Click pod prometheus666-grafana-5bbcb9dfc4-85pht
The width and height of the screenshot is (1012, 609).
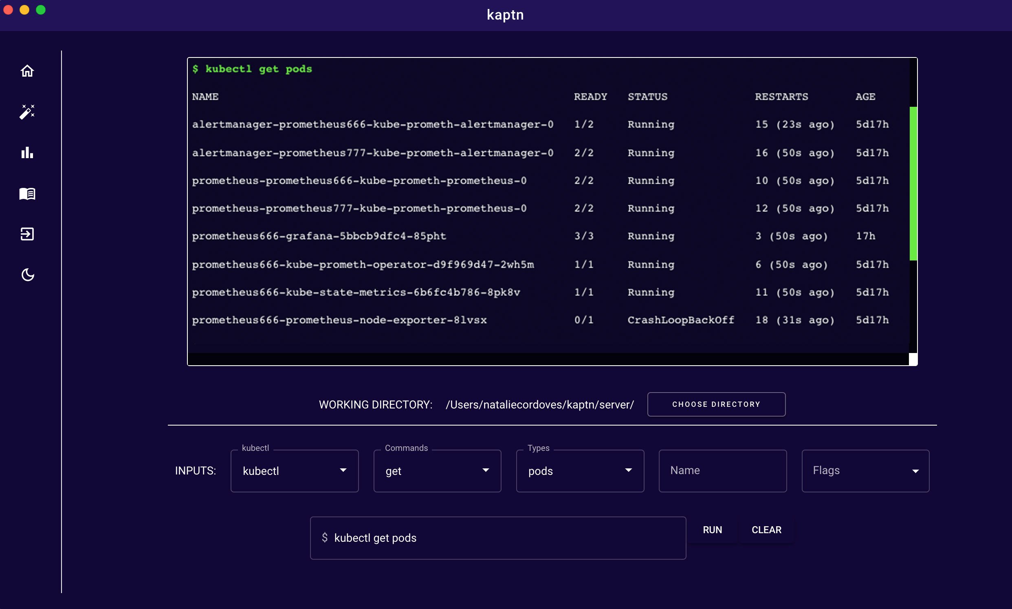click(319, 236)
